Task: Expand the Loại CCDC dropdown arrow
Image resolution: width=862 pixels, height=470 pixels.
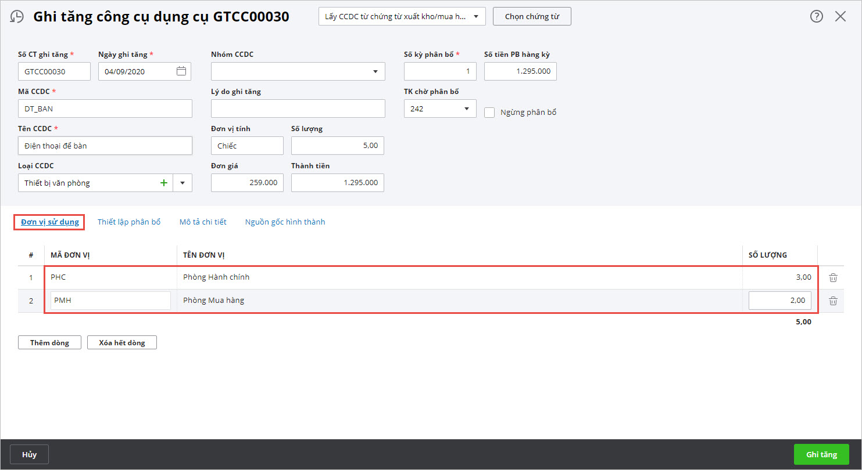Action: click(x=183, y=183)
